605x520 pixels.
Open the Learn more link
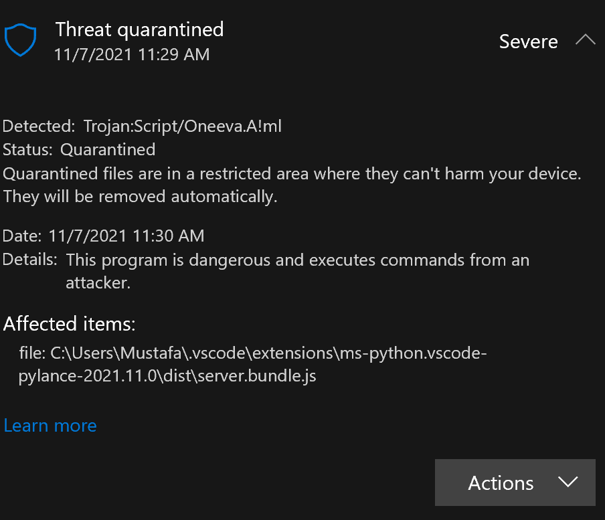pyautogui.click(x=50, y=426)
